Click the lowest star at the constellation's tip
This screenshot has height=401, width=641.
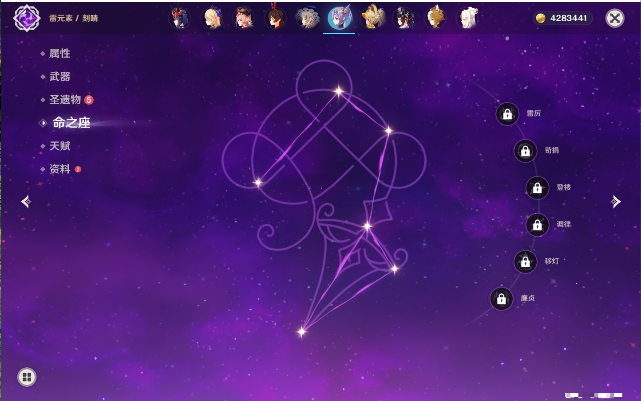pos(301,331)
